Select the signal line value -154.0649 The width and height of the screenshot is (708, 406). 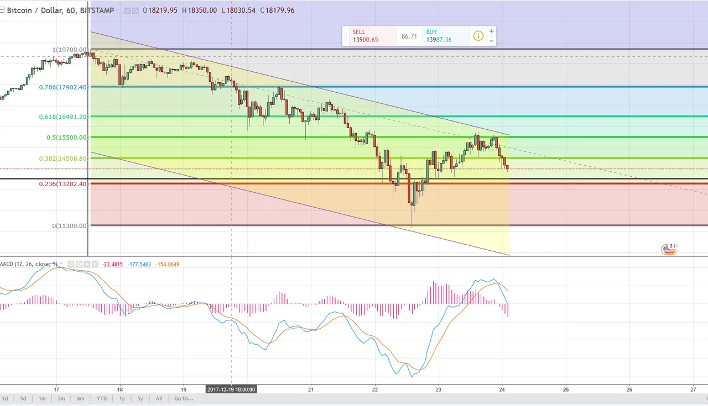click(x=167, y=265)
